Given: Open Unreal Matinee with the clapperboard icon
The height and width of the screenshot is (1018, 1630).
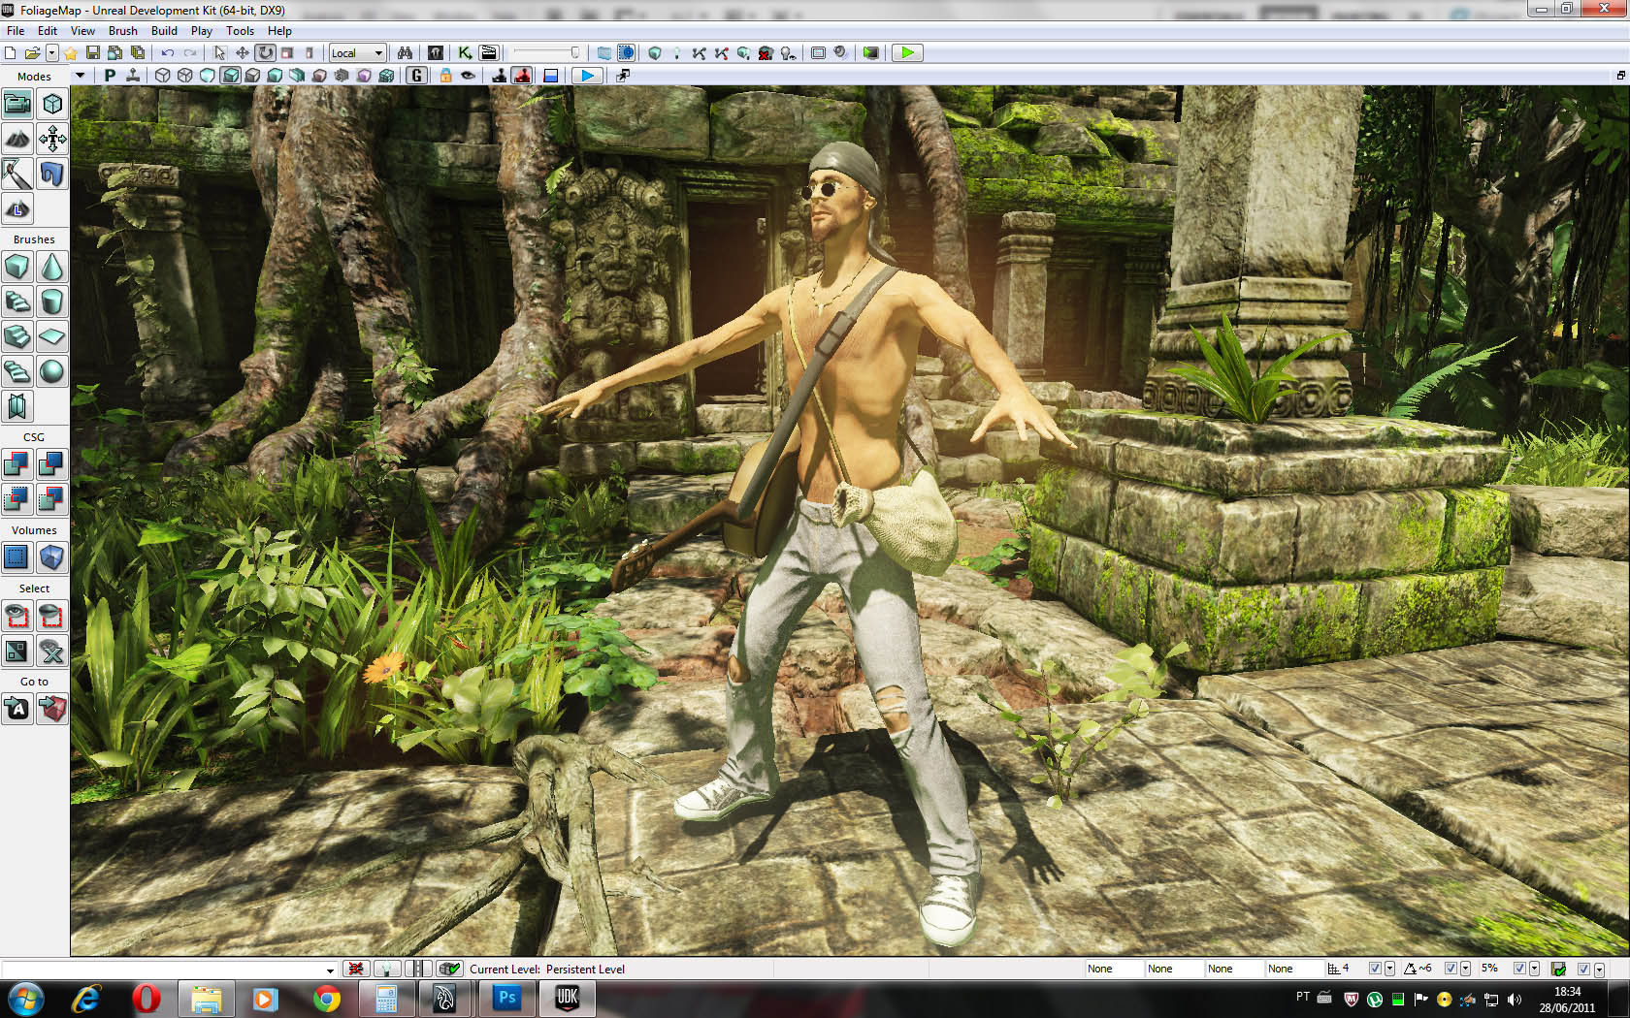Looking at the screenshot, I should (488, 53).
